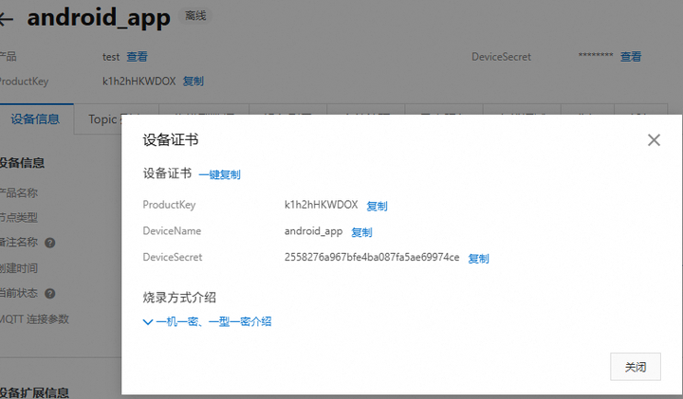
Task: Click the 一键复制 link
Action: 219,175
